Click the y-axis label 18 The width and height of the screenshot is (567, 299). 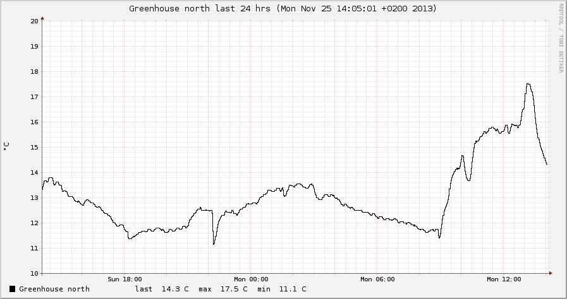(x=34, y=71)
